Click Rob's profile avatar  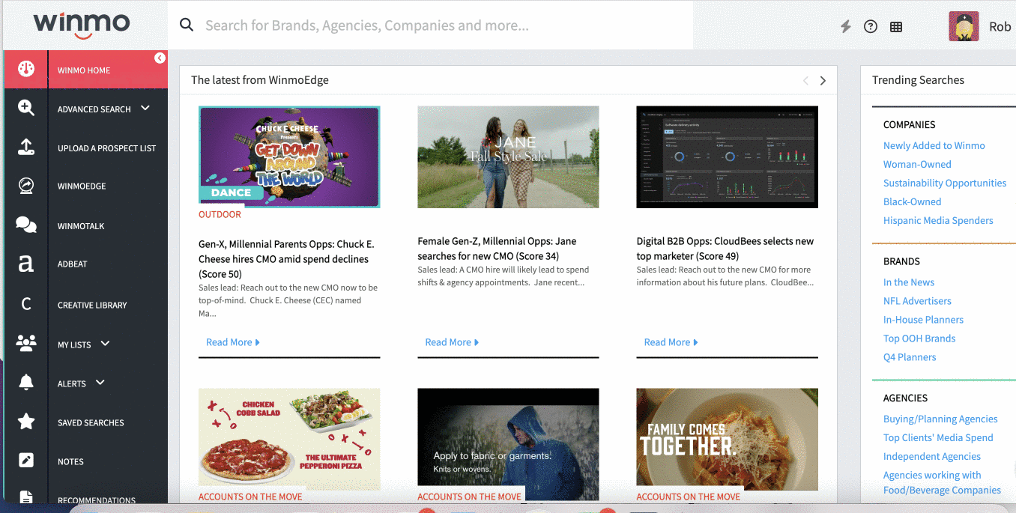(964, 26)
